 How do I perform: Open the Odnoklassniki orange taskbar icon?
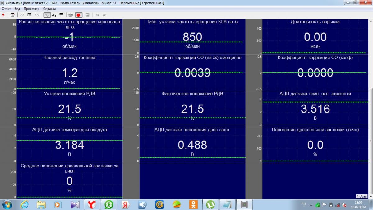[193, 204]
